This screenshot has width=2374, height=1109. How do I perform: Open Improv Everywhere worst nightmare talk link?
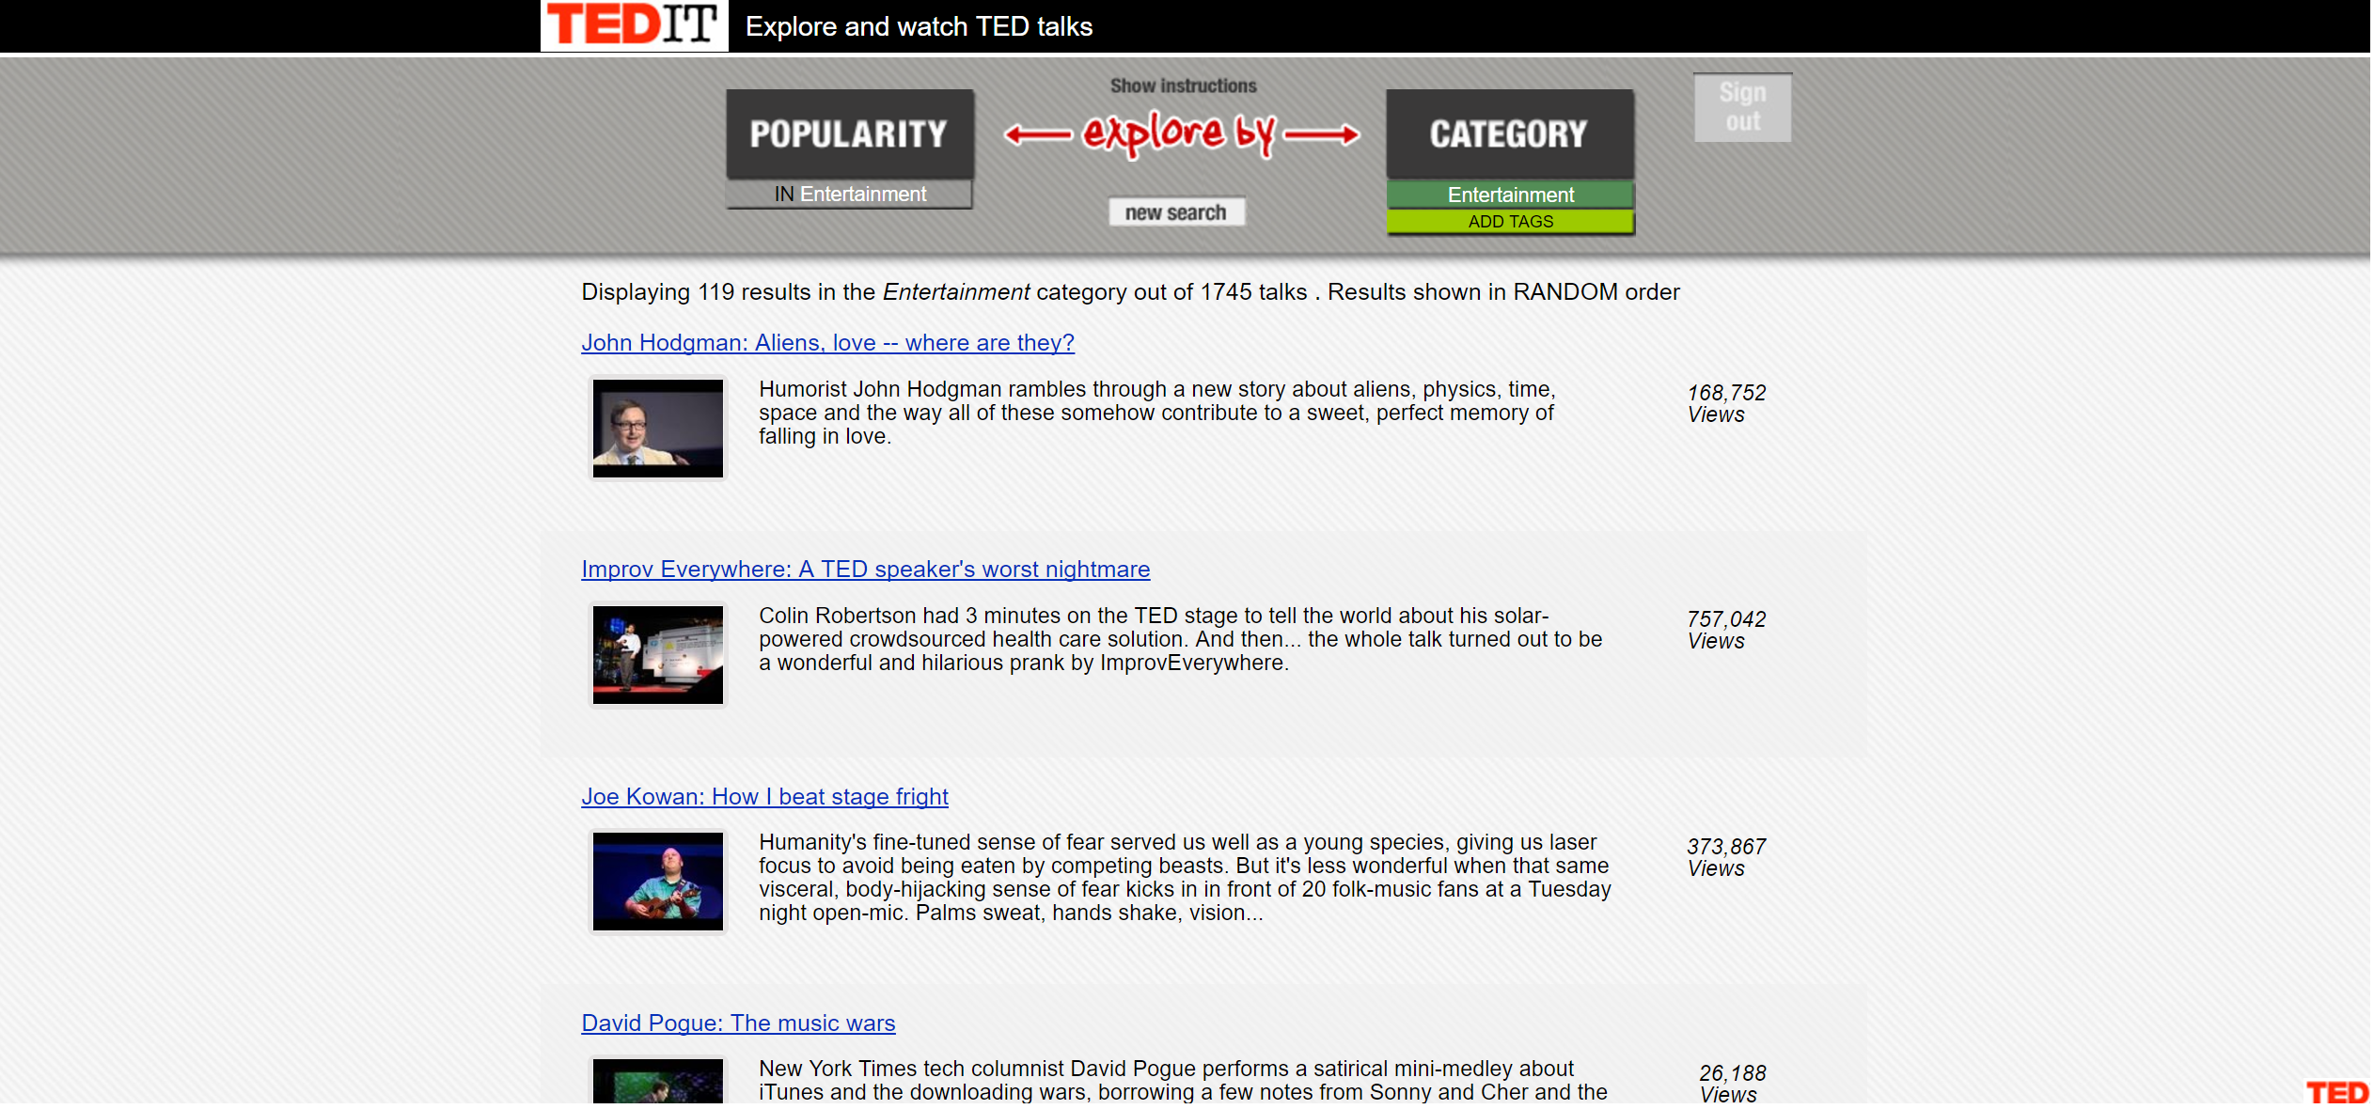click(x=865, y=570)
